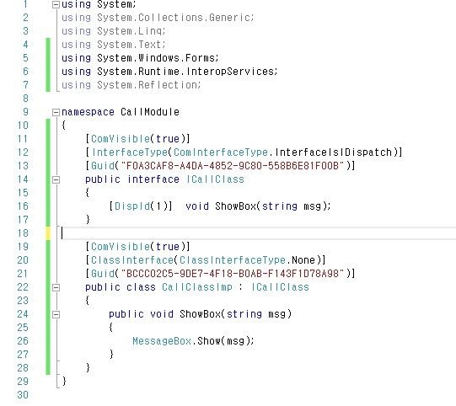The width and height of the screenshot is (456, 406).
Task: Click the GUID string starting with F0A3CAF8
Action: pos(233,166)
